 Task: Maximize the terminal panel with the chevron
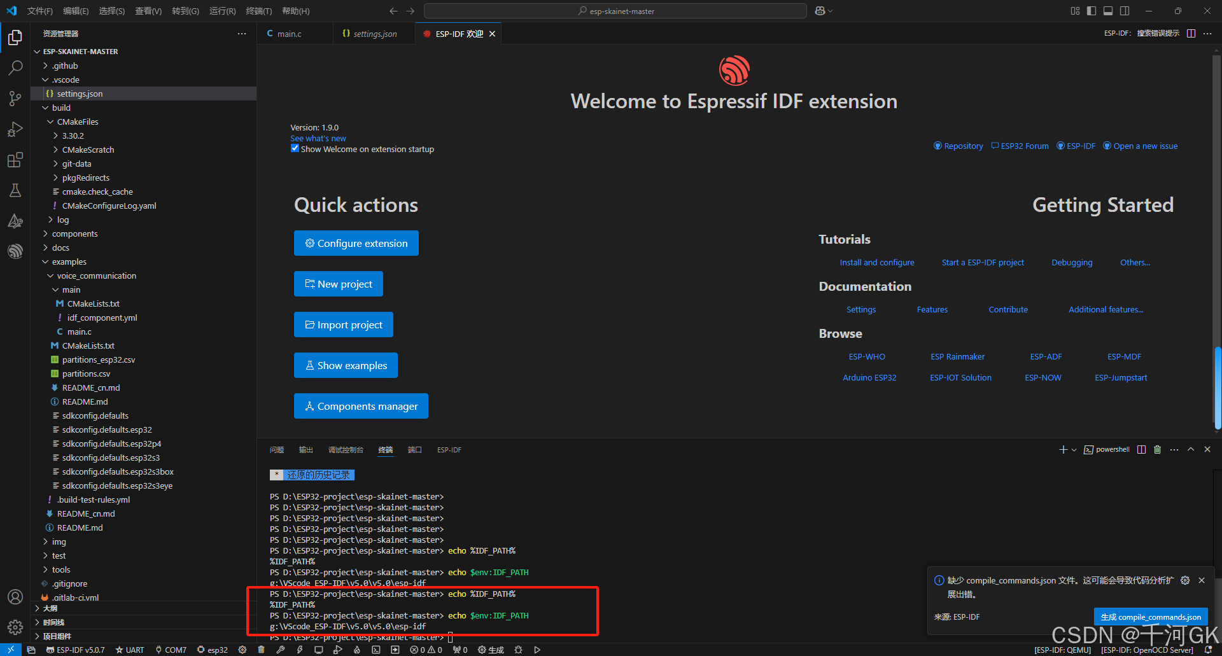pyautogui.click(x=1191, y=449)
